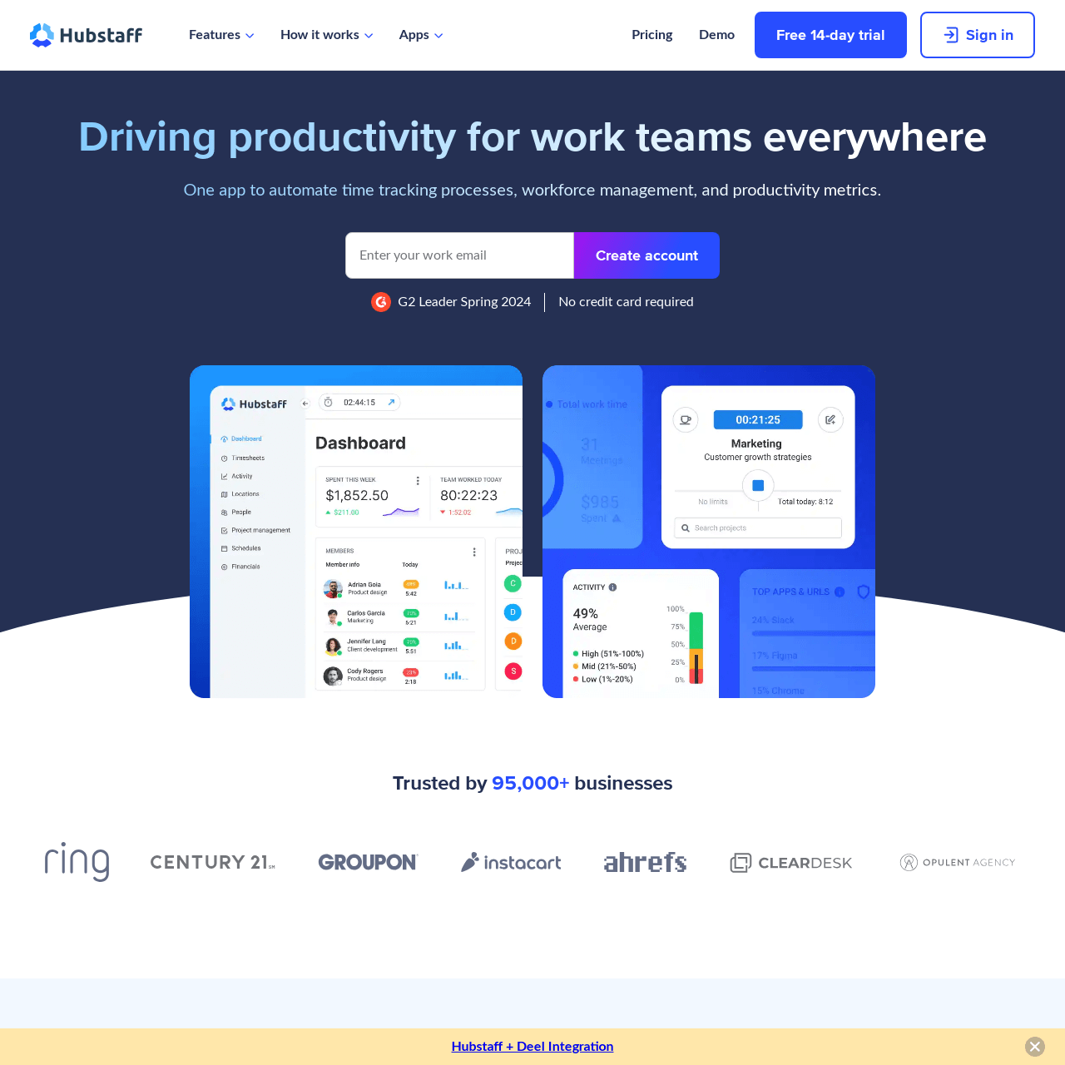This screenshot has width=1065, height=1065.
Task: Click the Marketing timer stop button
Action: point(758,485)
